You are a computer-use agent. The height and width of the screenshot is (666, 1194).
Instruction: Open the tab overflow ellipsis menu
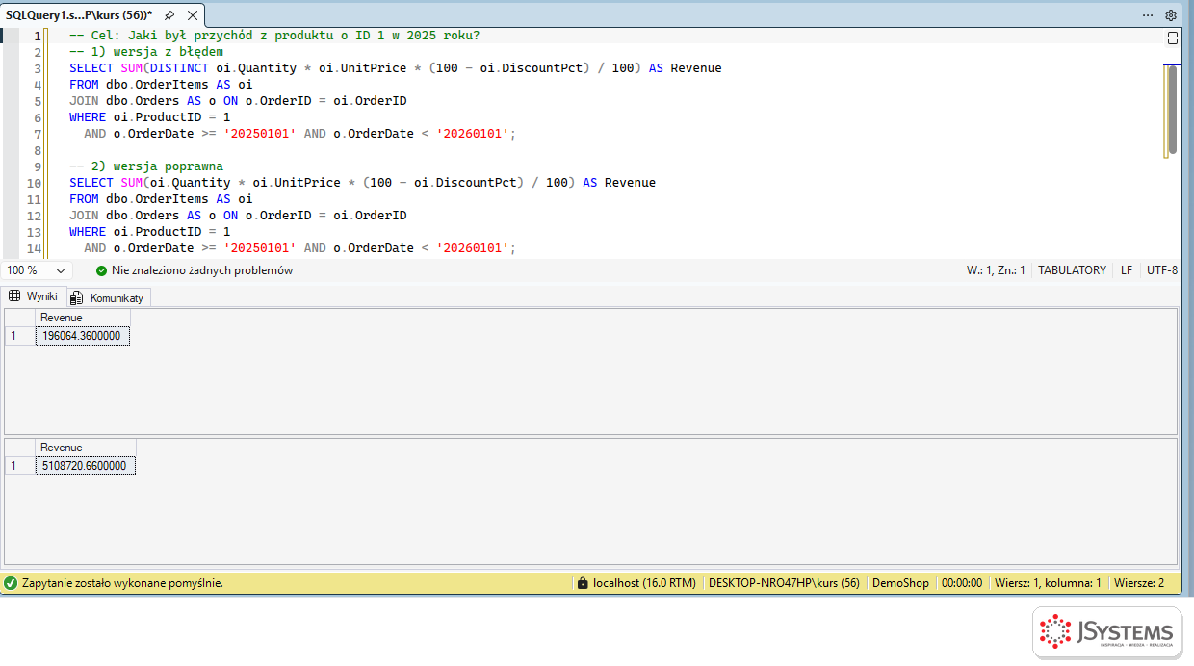click(1148, 15)
